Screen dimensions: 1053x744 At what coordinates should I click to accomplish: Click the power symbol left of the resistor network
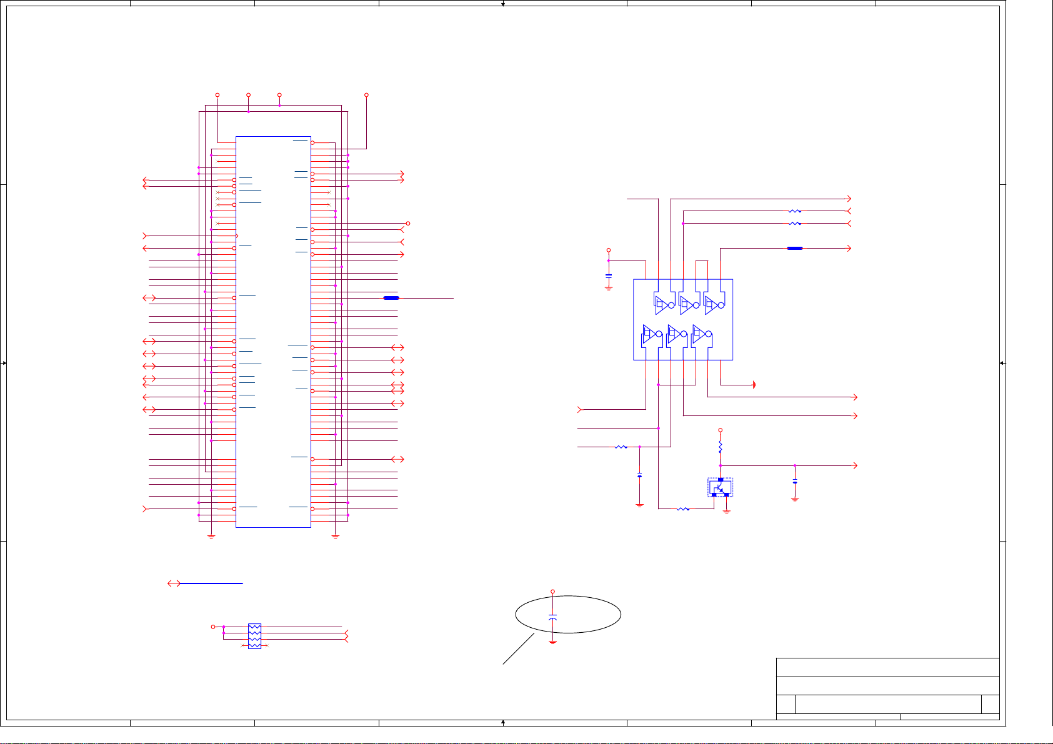pyautogui.click(x=213, y=627)
